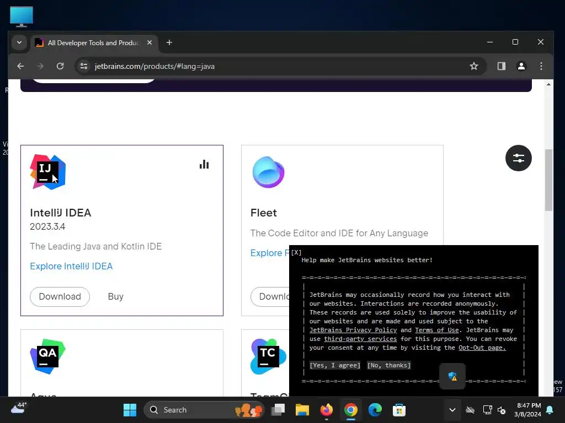Click the taskbar Search box
This screenshot has height=423, width=565.
click(x=204, y=410)
